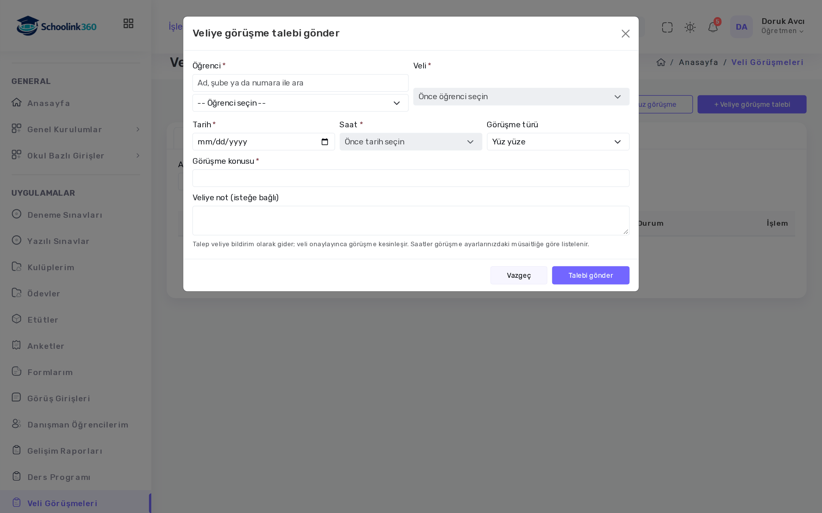Open the Öğrenci seçin dropdown
The width and height of the screenshot is (822, 513).
click(x=300, y=103)
